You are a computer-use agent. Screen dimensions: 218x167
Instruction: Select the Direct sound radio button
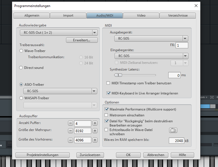(x=21, y=68)
